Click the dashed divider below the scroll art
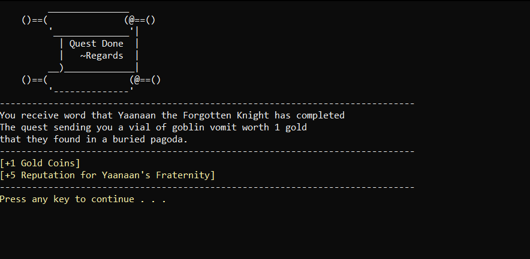The width and height of the screenshot is (530, 259). [207, 103]
